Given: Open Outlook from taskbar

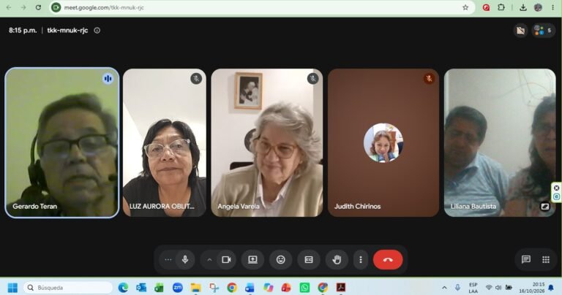Looking at the screenshot, I should point(141,288).
